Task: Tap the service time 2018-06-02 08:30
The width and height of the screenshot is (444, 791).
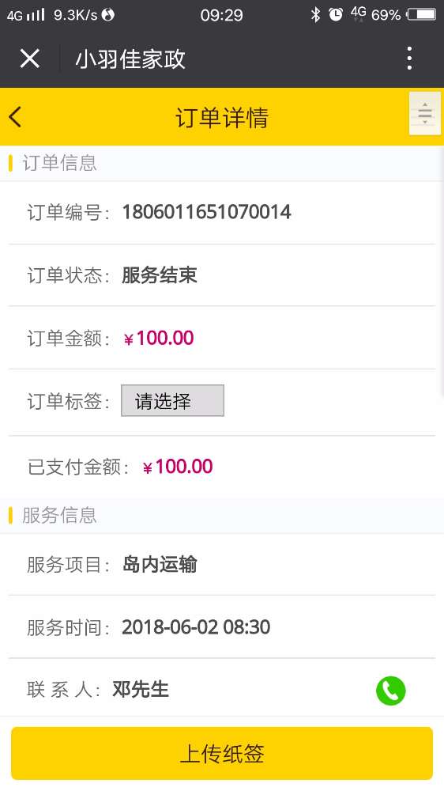Action: [196, 627]
